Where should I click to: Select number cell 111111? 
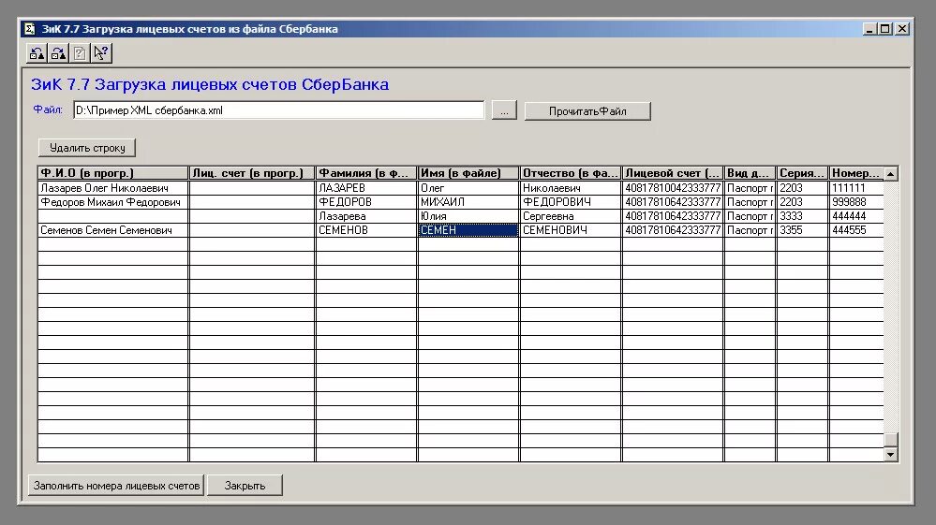tap(856, 188)
